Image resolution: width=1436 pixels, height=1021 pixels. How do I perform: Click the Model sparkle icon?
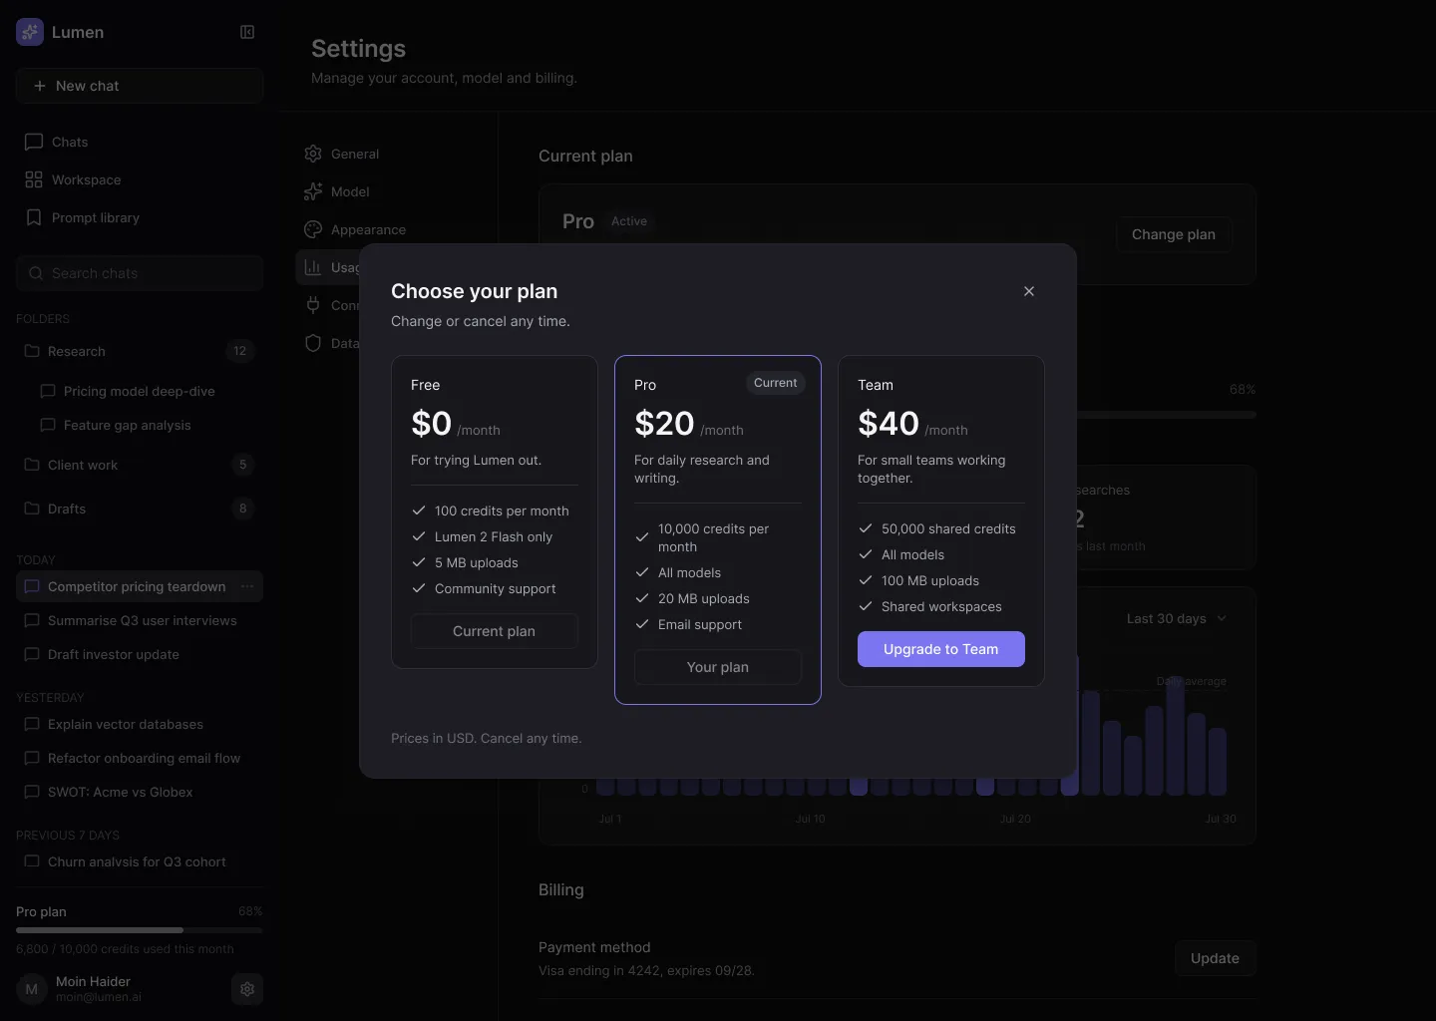[313, 191]
